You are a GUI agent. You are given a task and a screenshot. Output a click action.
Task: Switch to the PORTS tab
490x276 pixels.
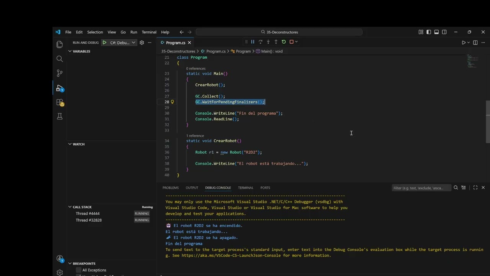point(265,188)
